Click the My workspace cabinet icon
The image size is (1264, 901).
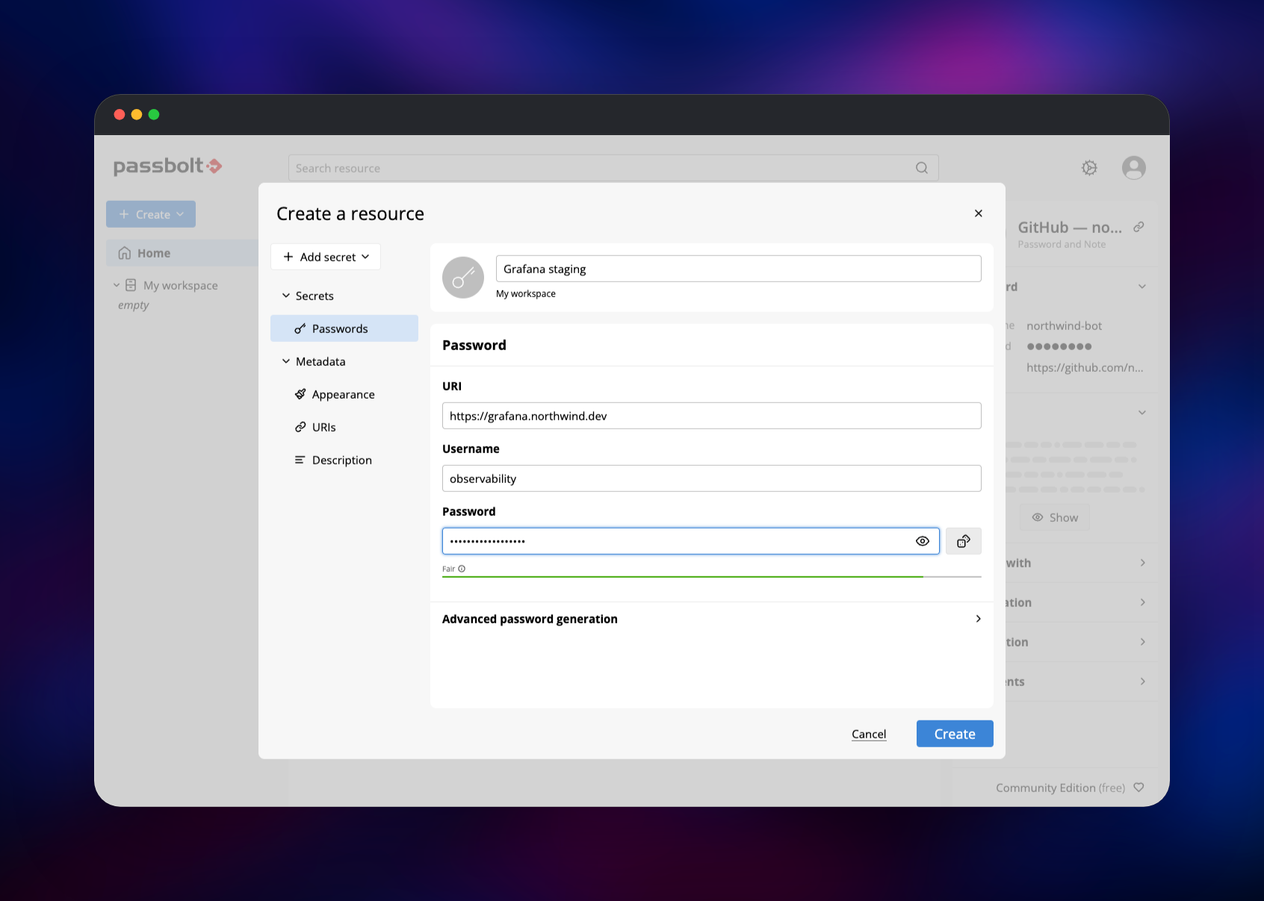tap(131, 285)
